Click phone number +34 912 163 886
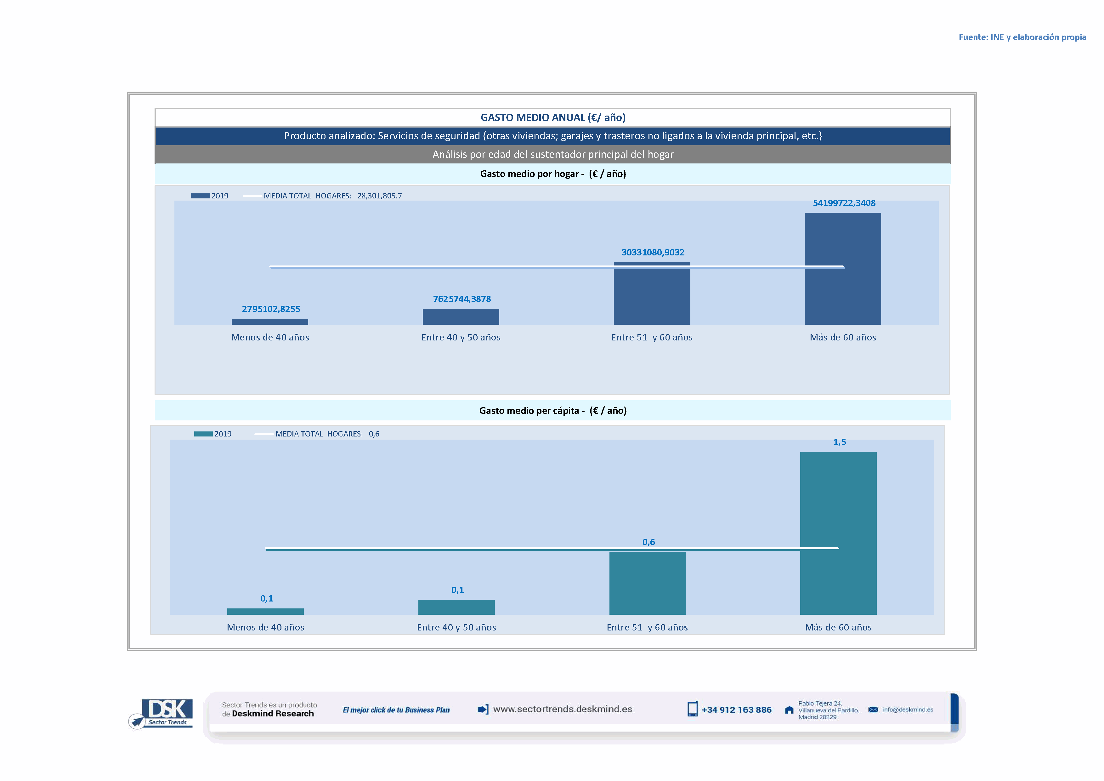This screenshot has height=781, width=1104. click(x=736, y=710)
